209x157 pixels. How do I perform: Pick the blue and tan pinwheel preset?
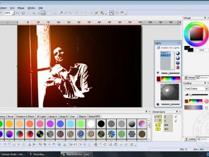click(x=111, y=134)
